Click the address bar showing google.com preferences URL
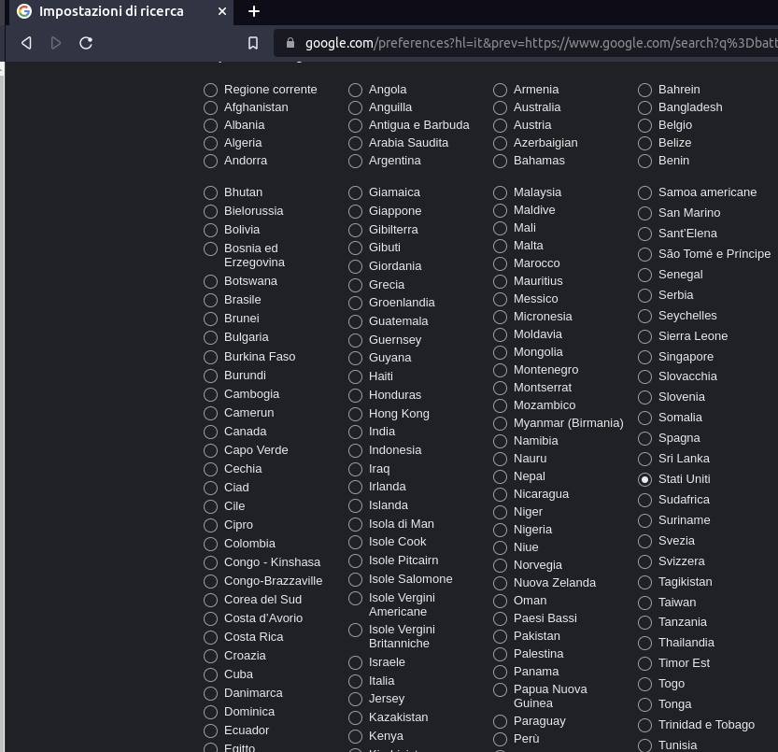 coord(523,42)
